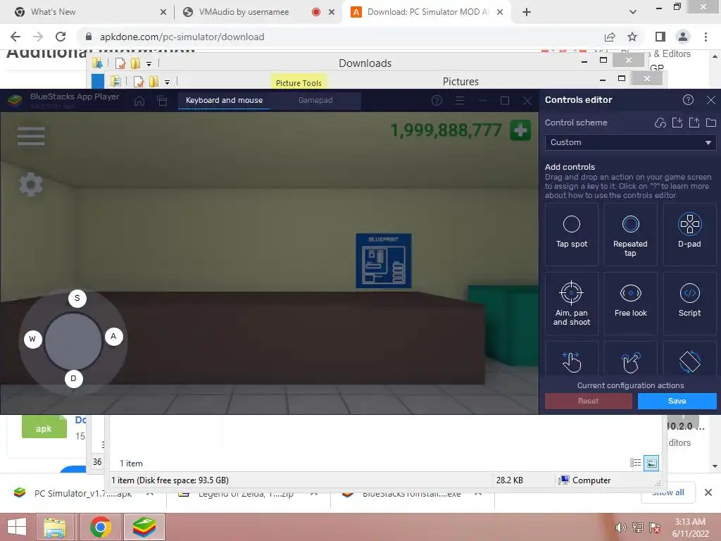Switch to Gamepad tab

[315, 100]
